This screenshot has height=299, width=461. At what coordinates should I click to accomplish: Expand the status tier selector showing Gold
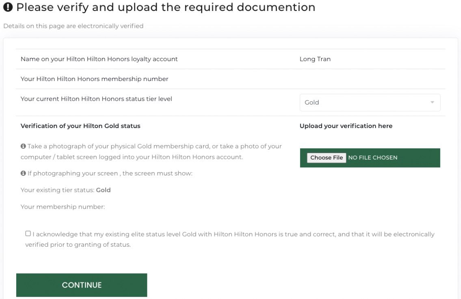[370, 103]
